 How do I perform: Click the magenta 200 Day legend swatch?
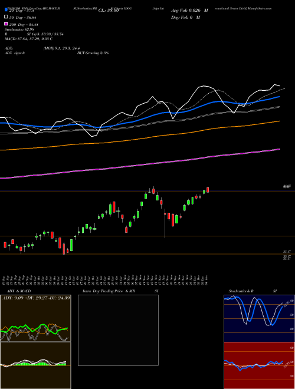pyautogui.click(x=6, y=24)
